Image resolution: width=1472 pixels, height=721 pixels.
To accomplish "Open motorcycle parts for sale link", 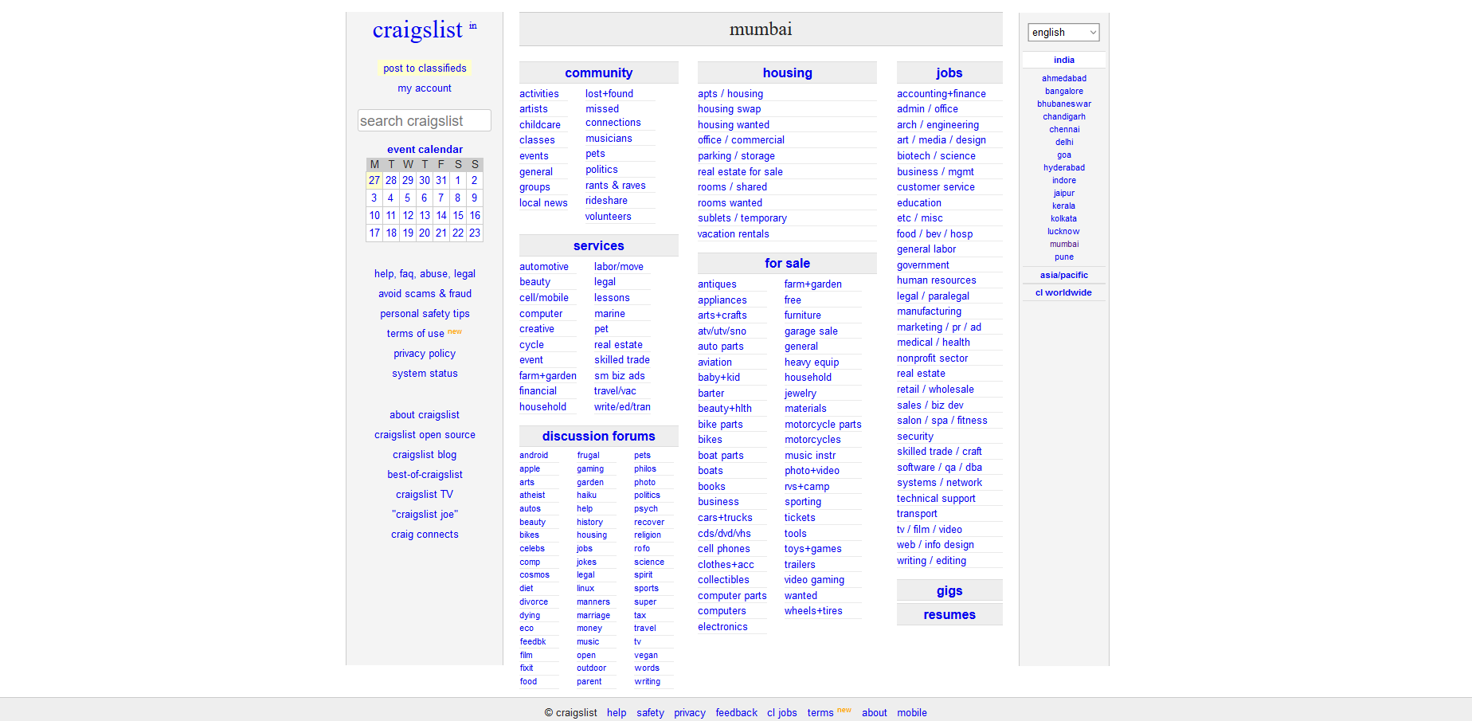I will point(823,425).
